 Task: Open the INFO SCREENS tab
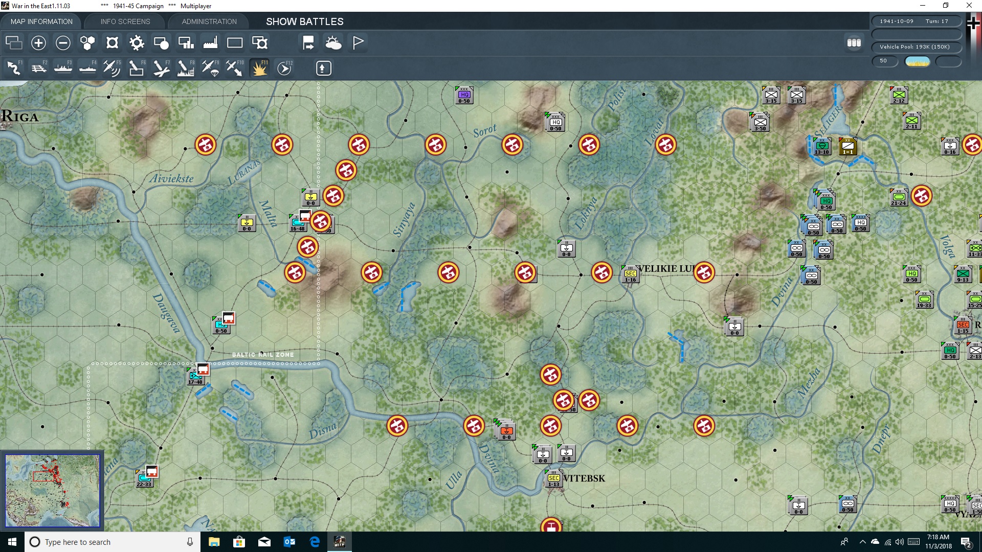(125, 21)
